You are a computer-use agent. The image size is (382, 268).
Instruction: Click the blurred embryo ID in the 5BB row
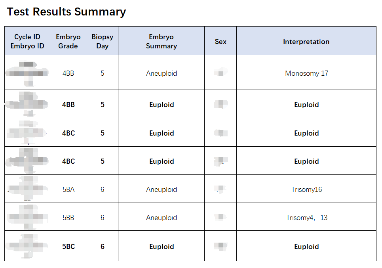[28, 217]
